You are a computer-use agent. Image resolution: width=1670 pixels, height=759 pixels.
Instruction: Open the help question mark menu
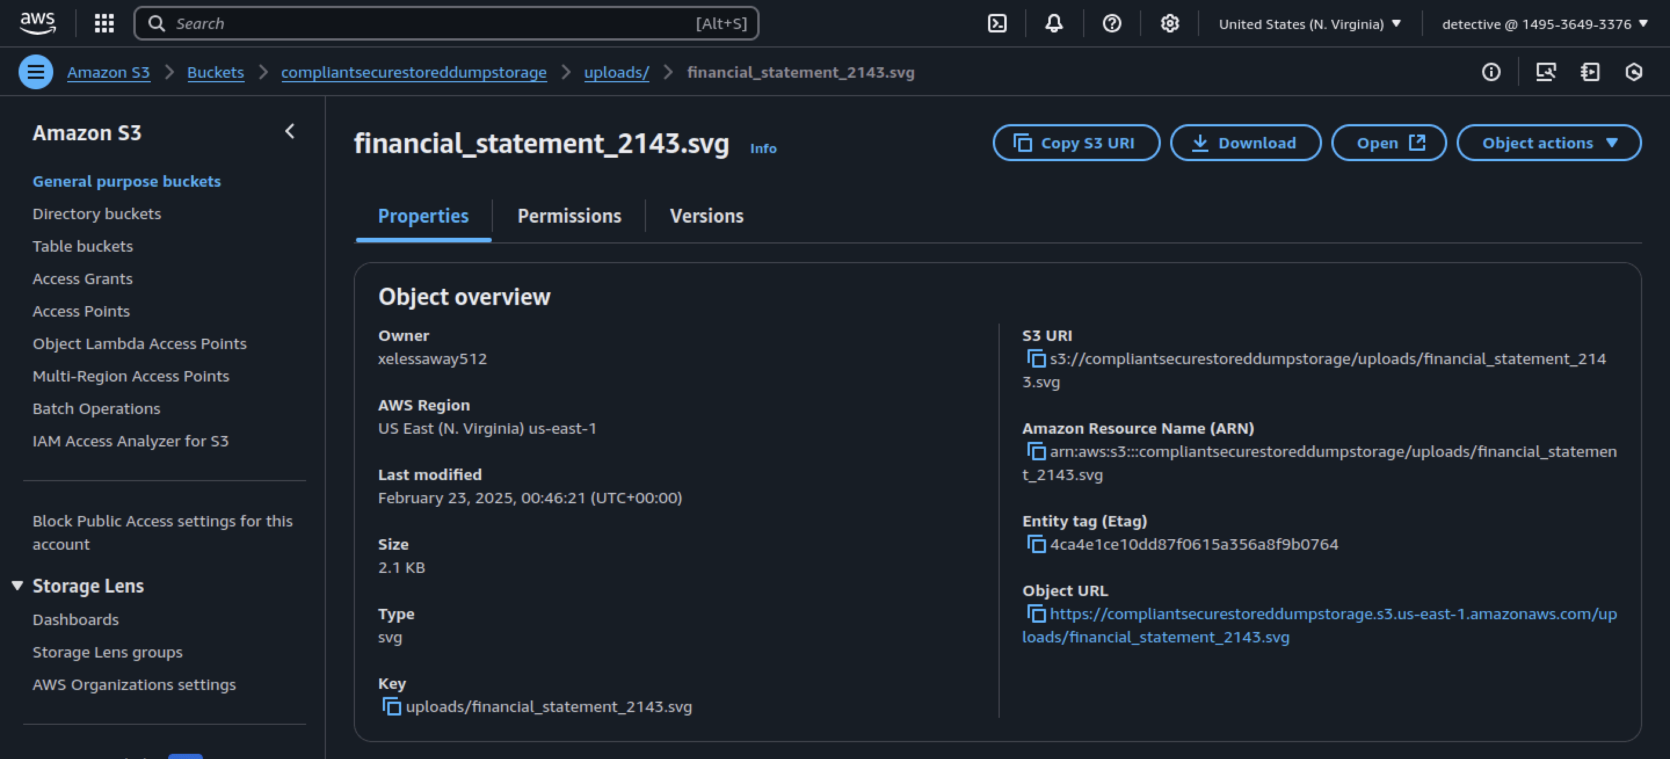(x=1112, y=23)
